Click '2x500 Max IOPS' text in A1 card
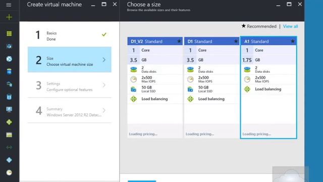The width and height of the screenshot is (323, 182). [262, 79]
